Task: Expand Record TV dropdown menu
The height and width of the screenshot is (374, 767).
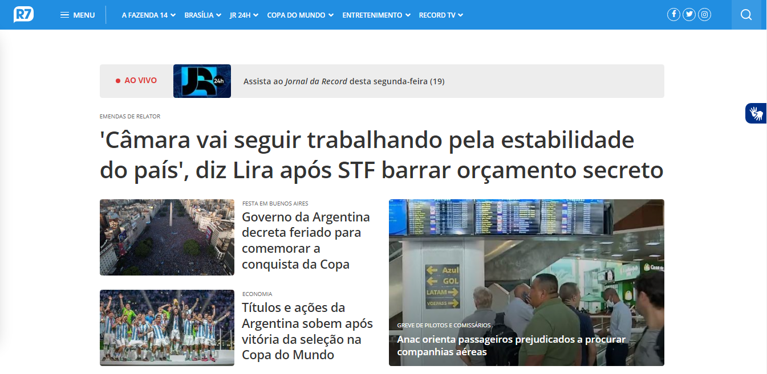Action: click(x=441, y=15)
